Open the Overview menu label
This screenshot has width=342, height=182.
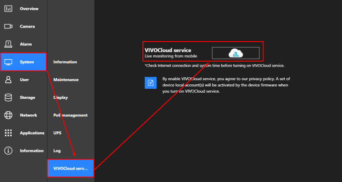[x=29, y=9]
